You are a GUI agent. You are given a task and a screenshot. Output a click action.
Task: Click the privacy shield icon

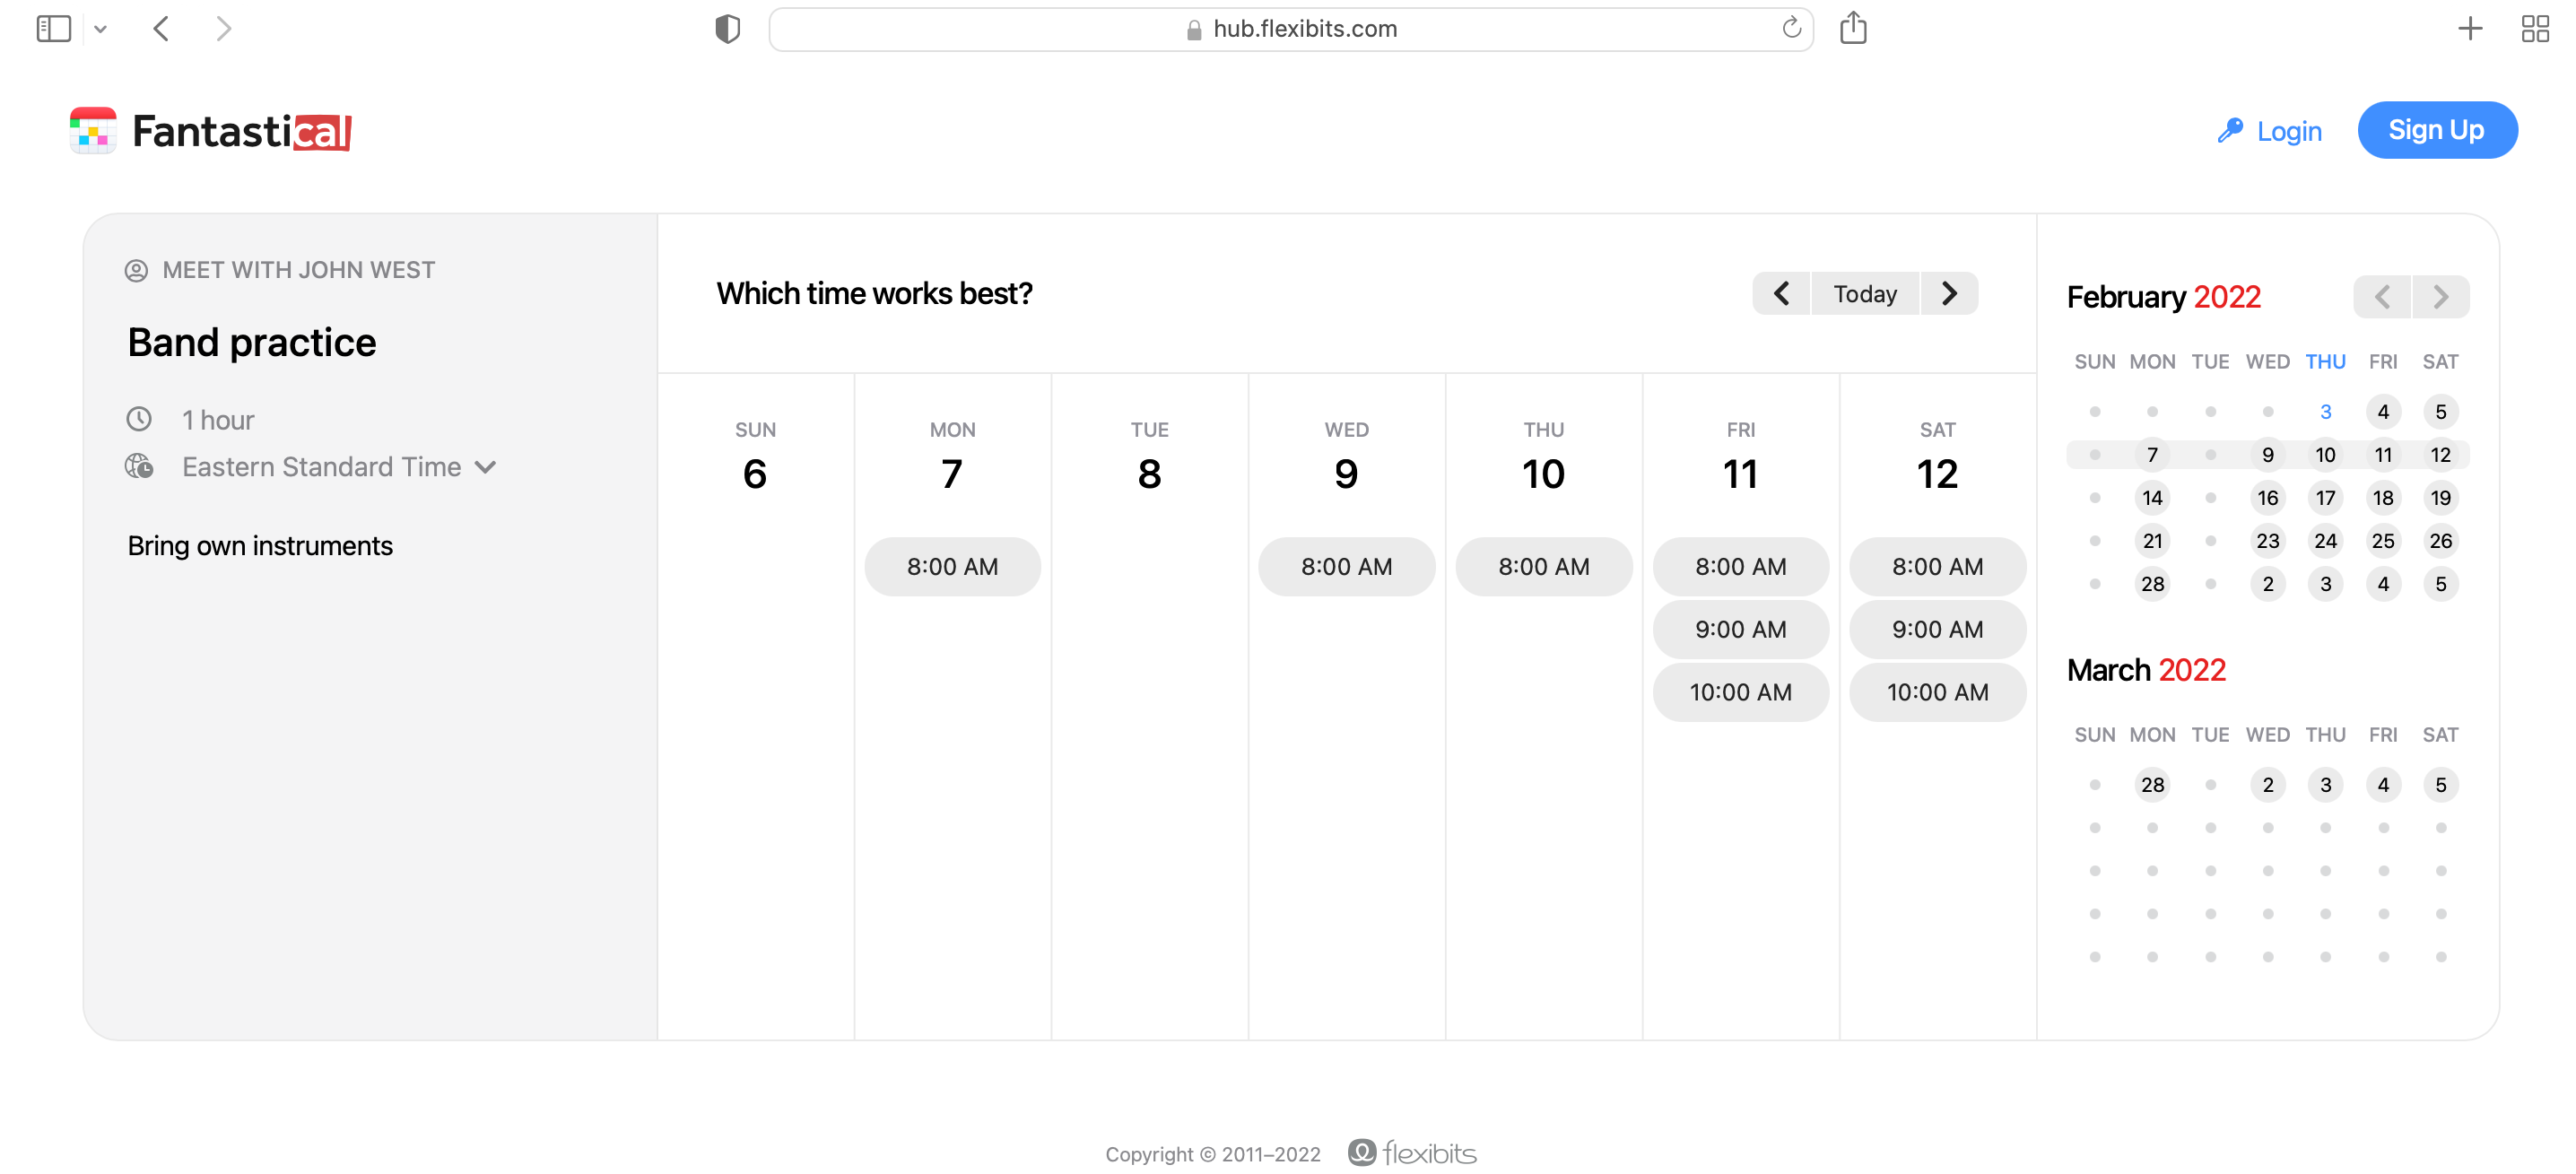click(x=727, y=28)
